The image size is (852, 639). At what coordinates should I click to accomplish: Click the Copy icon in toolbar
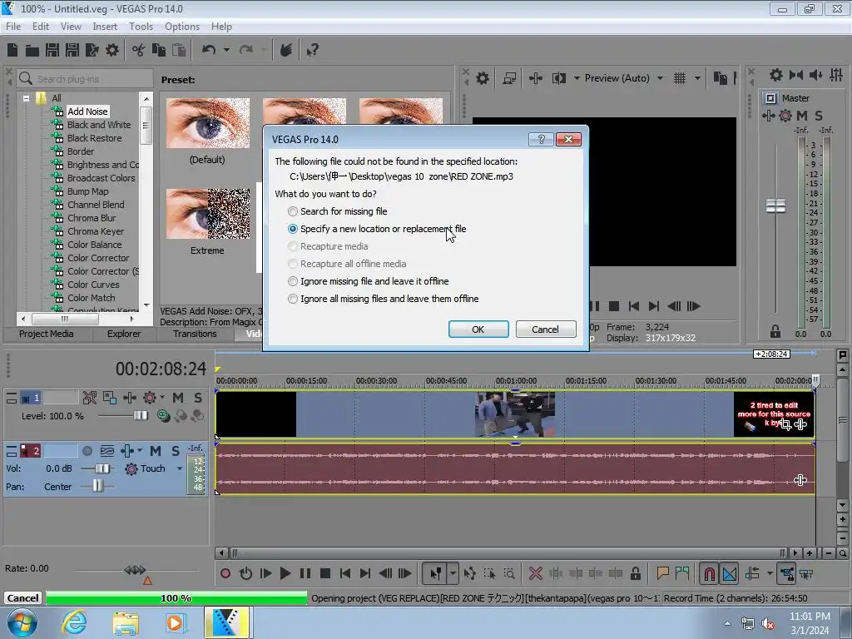click(x=159, y=51)
